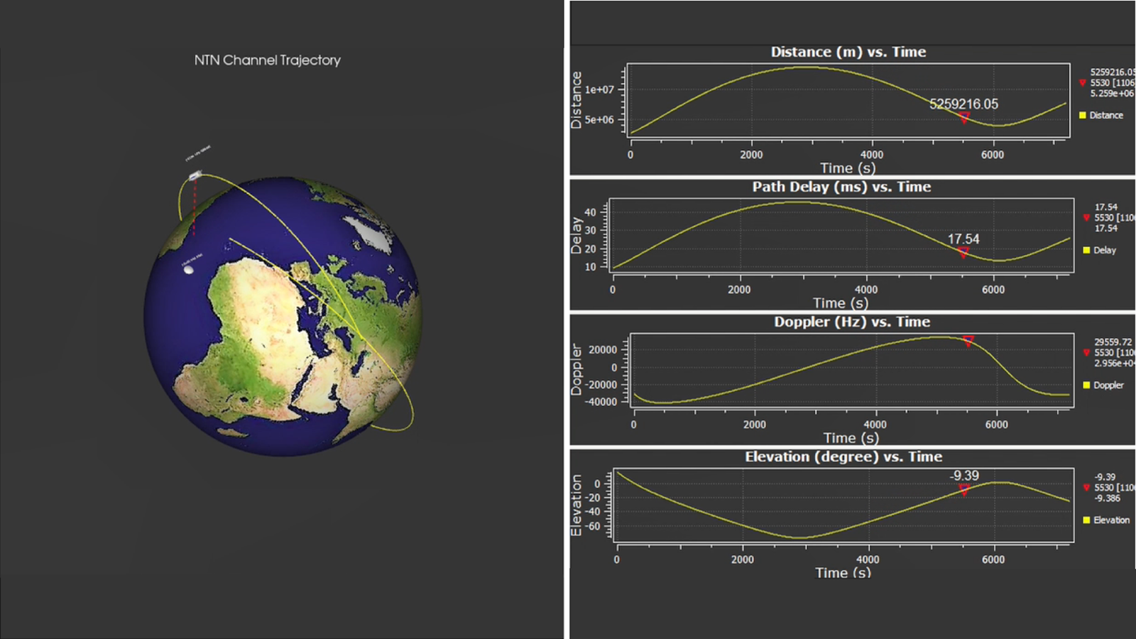The image size is (1136, 639).
Task: Click the red cursor marker beside Elevation legend
Action: 1087,488
